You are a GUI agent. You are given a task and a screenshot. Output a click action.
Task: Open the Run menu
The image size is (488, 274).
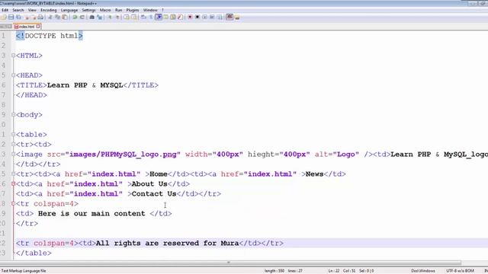pos(119,10)
